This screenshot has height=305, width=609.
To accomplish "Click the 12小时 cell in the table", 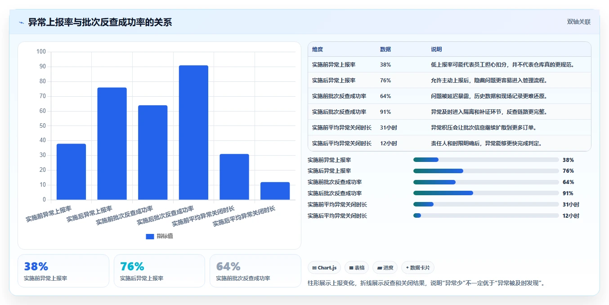I will 389,144.
